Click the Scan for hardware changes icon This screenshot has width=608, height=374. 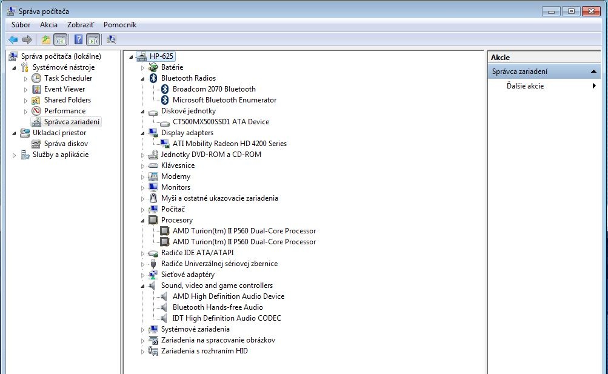[111, 39]
